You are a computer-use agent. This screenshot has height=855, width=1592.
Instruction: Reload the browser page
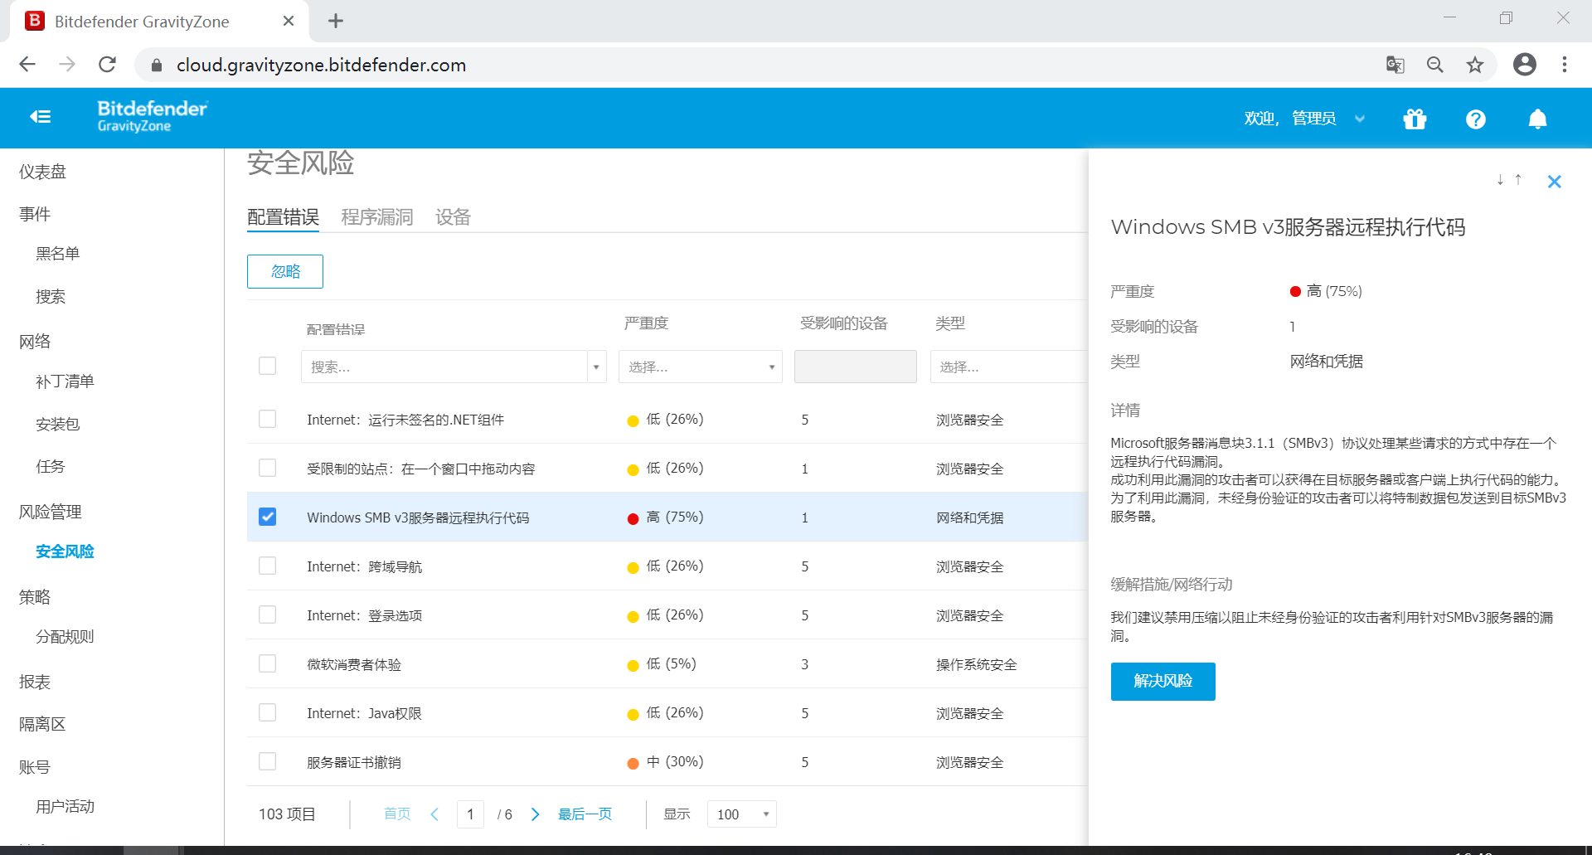pos(107,65)
